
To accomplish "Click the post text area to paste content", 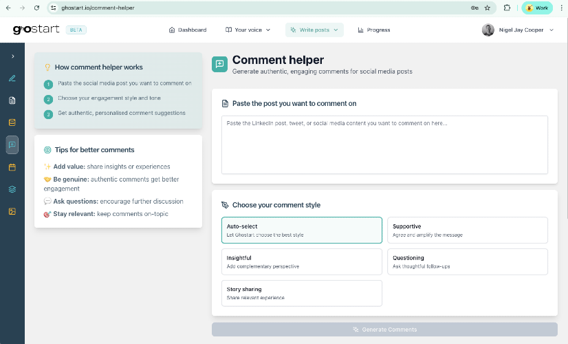I will pos(384,145).
